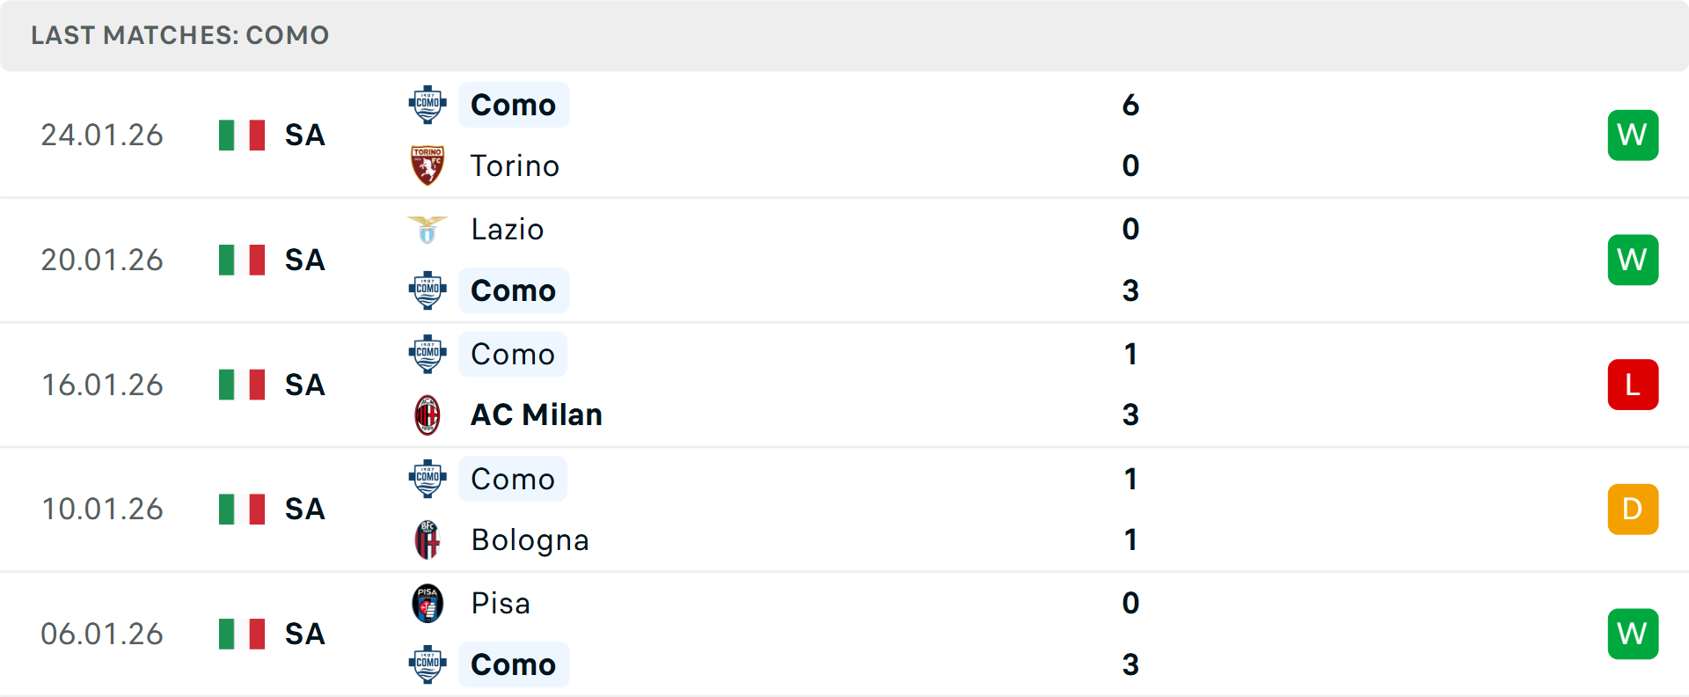Select the AC Milan club crest
The width and height of the screenshot is (1689, 697).
pyautogui.click(x=428, y=415)
